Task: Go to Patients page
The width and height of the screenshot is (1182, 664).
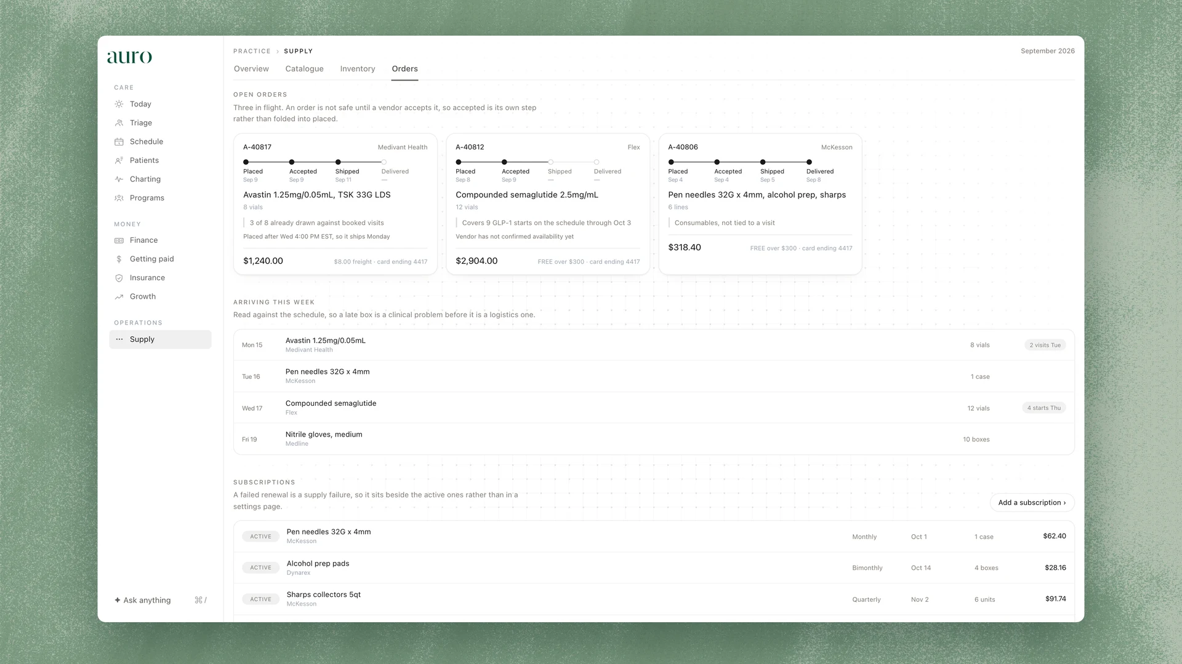Action: coord(160,160)
